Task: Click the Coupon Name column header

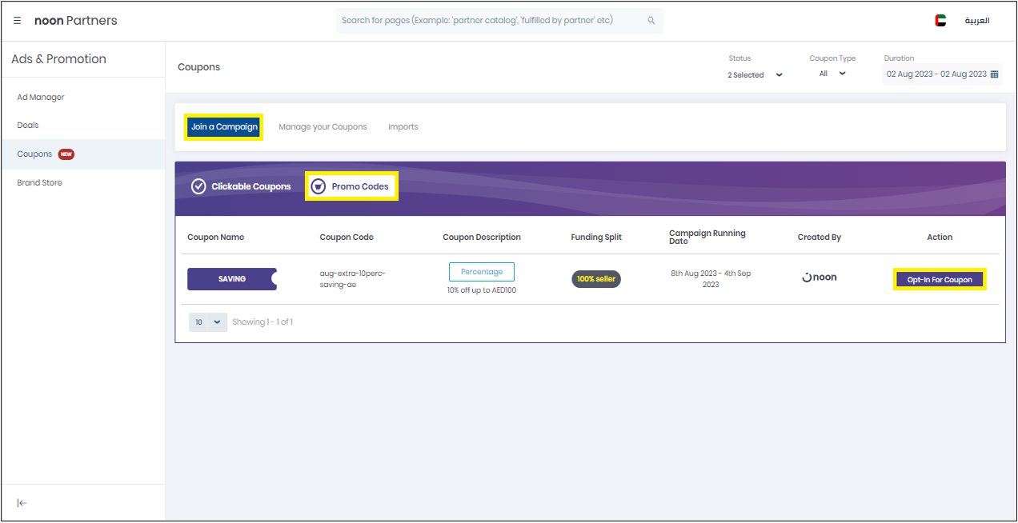Action: coord(216,238)
